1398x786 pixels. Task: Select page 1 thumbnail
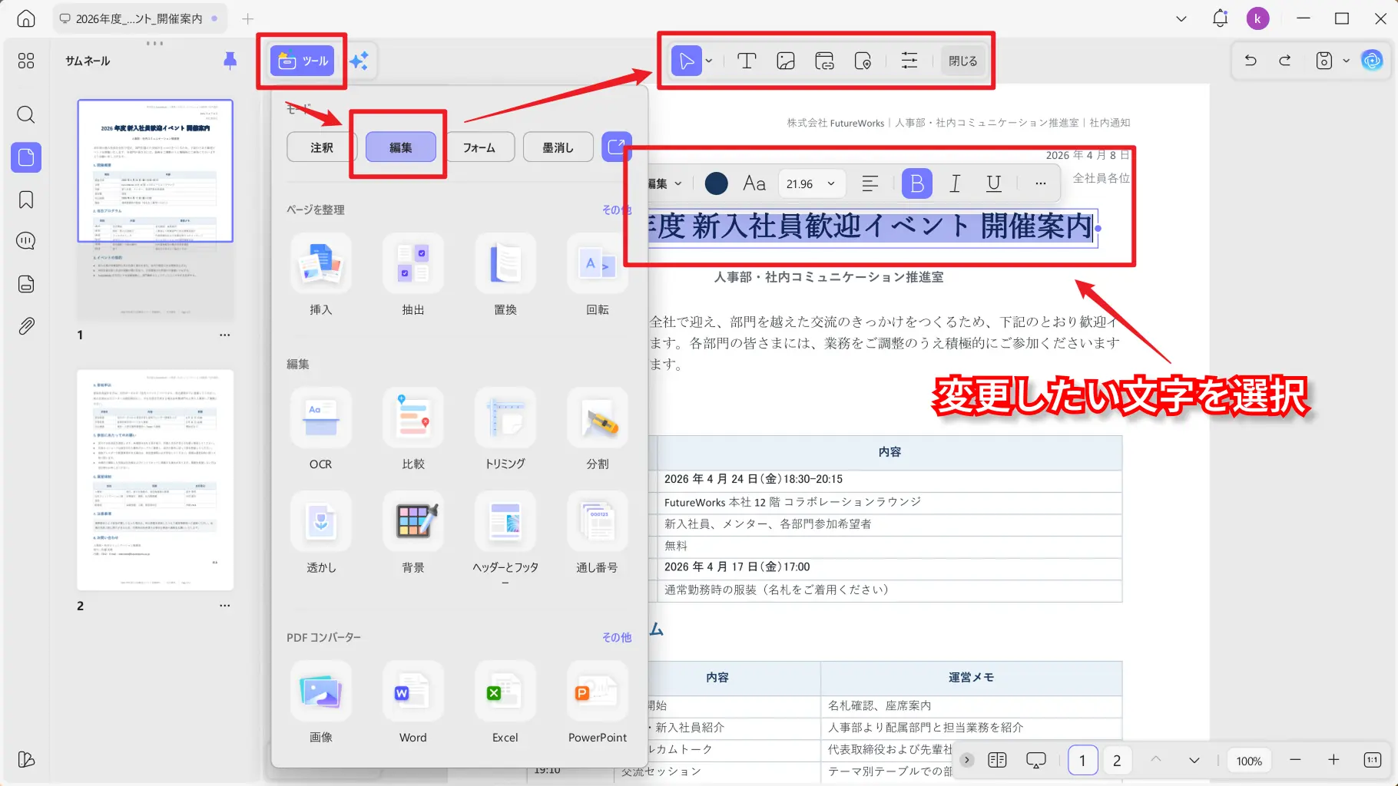tap(155, 210)
